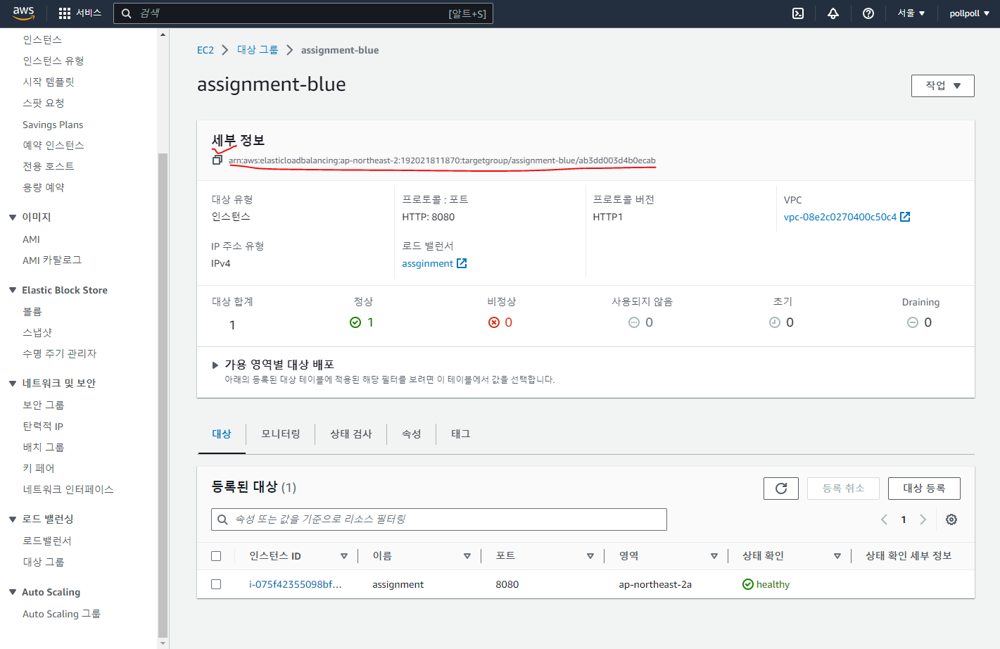
Task: Open 스냅샷 in sidebar
Action: pos(37,333)
